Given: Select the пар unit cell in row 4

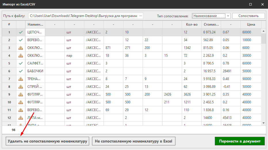Looking at the screenshot, I should (74, 56).
